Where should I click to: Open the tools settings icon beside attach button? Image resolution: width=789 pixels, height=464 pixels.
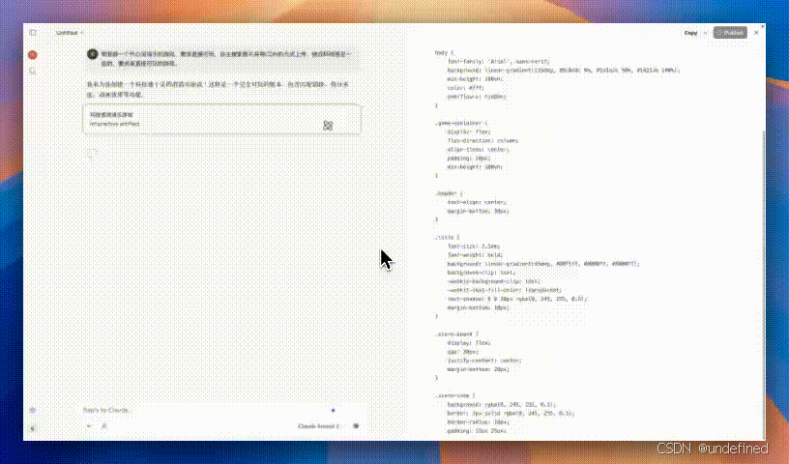tap(104, 425)
